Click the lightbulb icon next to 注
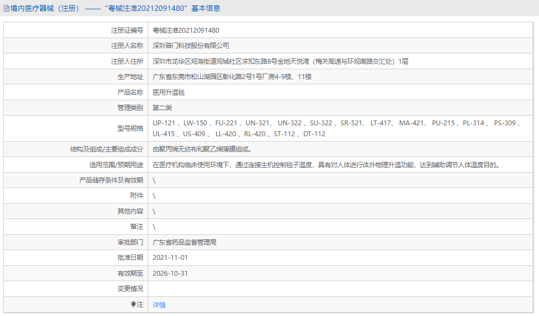This screenshot has height=316, width=539. pyautogui.click(x=133, y=305)
